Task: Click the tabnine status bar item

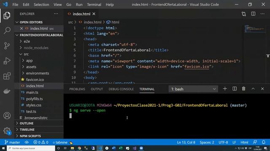Action: pos(62,142)
